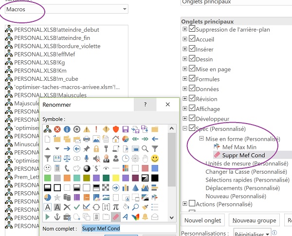Toggle the Accueil tab checkbox
The height and width of the screenshot is (236, 292).
(x=192, y=39)
